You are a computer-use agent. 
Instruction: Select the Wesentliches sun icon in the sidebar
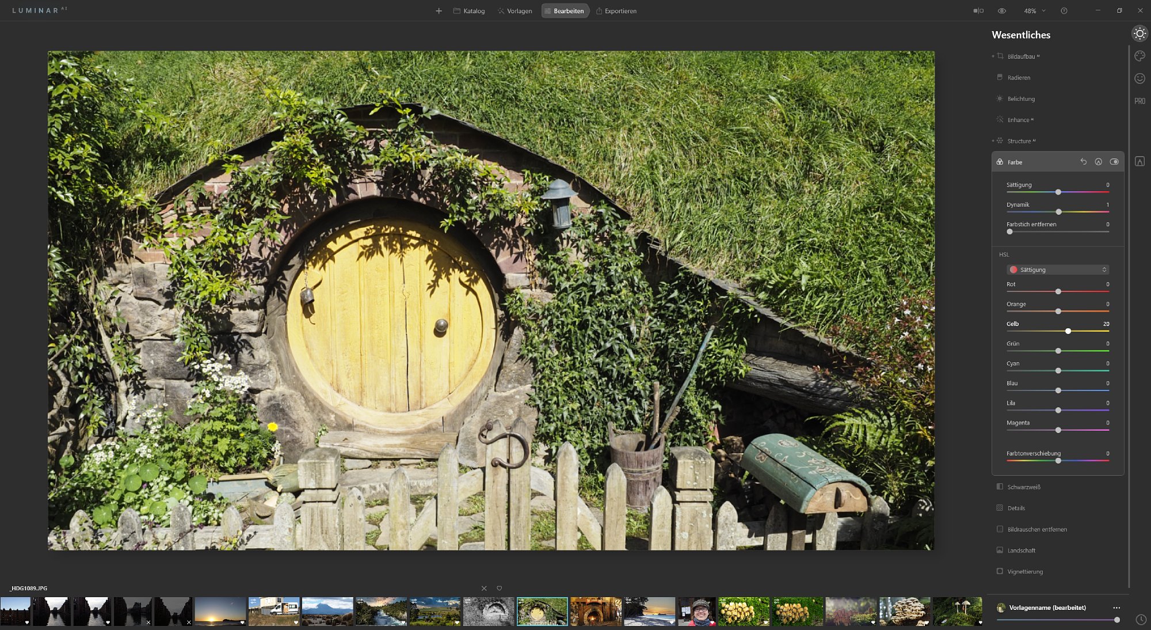pyautogui.click(x=1139, y=33)
